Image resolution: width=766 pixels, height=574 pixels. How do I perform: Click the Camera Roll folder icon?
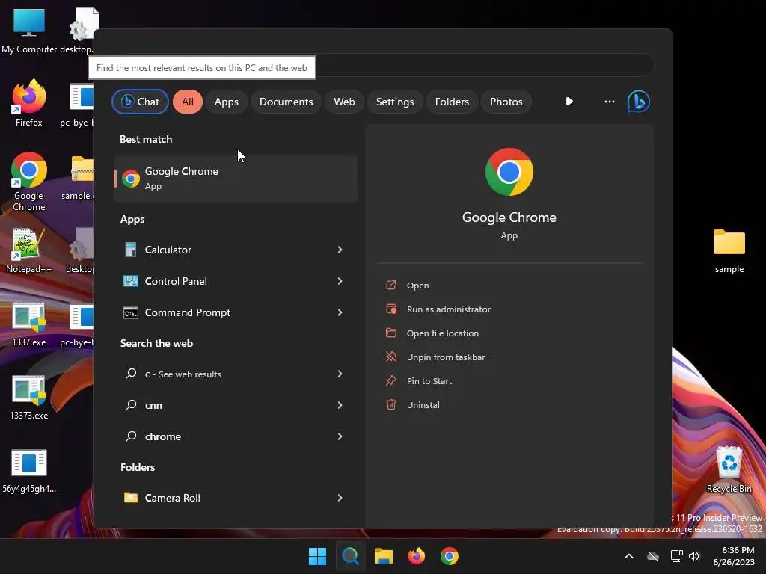pos(130,498)
